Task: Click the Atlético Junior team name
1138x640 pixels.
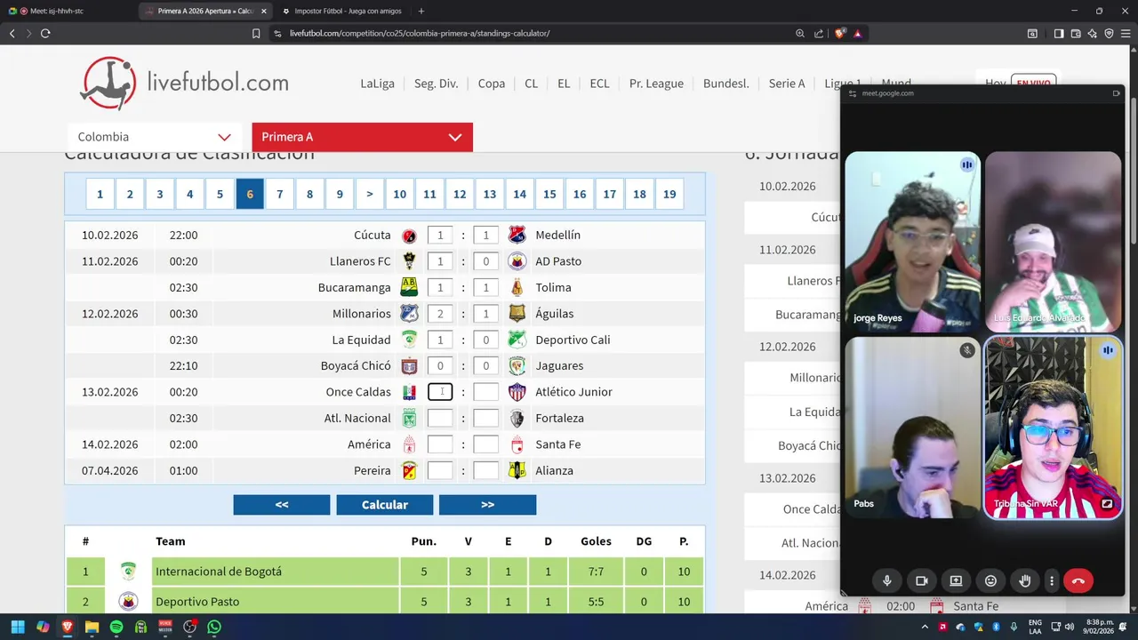Action: pos(573,392)
